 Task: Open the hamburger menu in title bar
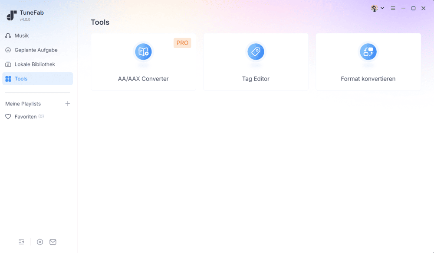pyautogui.click(x=393, y=8)
